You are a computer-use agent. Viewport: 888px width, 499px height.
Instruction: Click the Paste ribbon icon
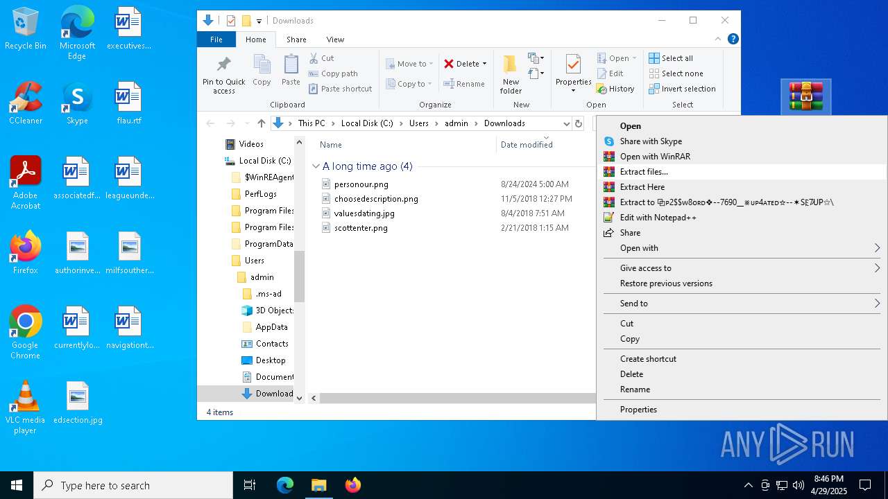coord(291,70)
